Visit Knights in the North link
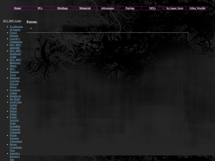 coord(15,97)
